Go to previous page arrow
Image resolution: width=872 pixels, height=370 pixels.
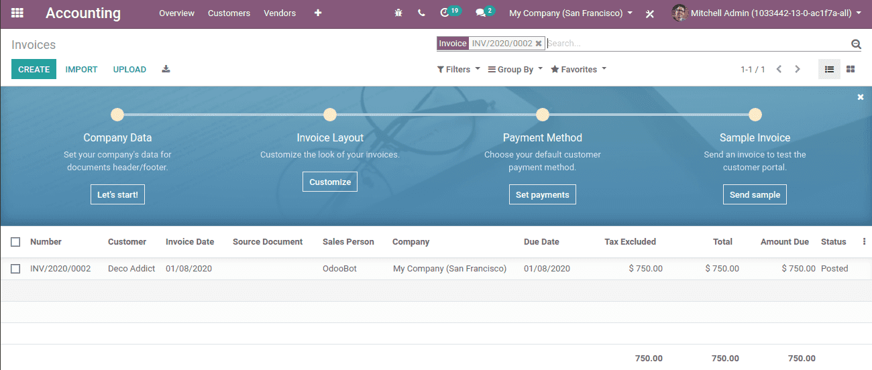click(779, 69)
